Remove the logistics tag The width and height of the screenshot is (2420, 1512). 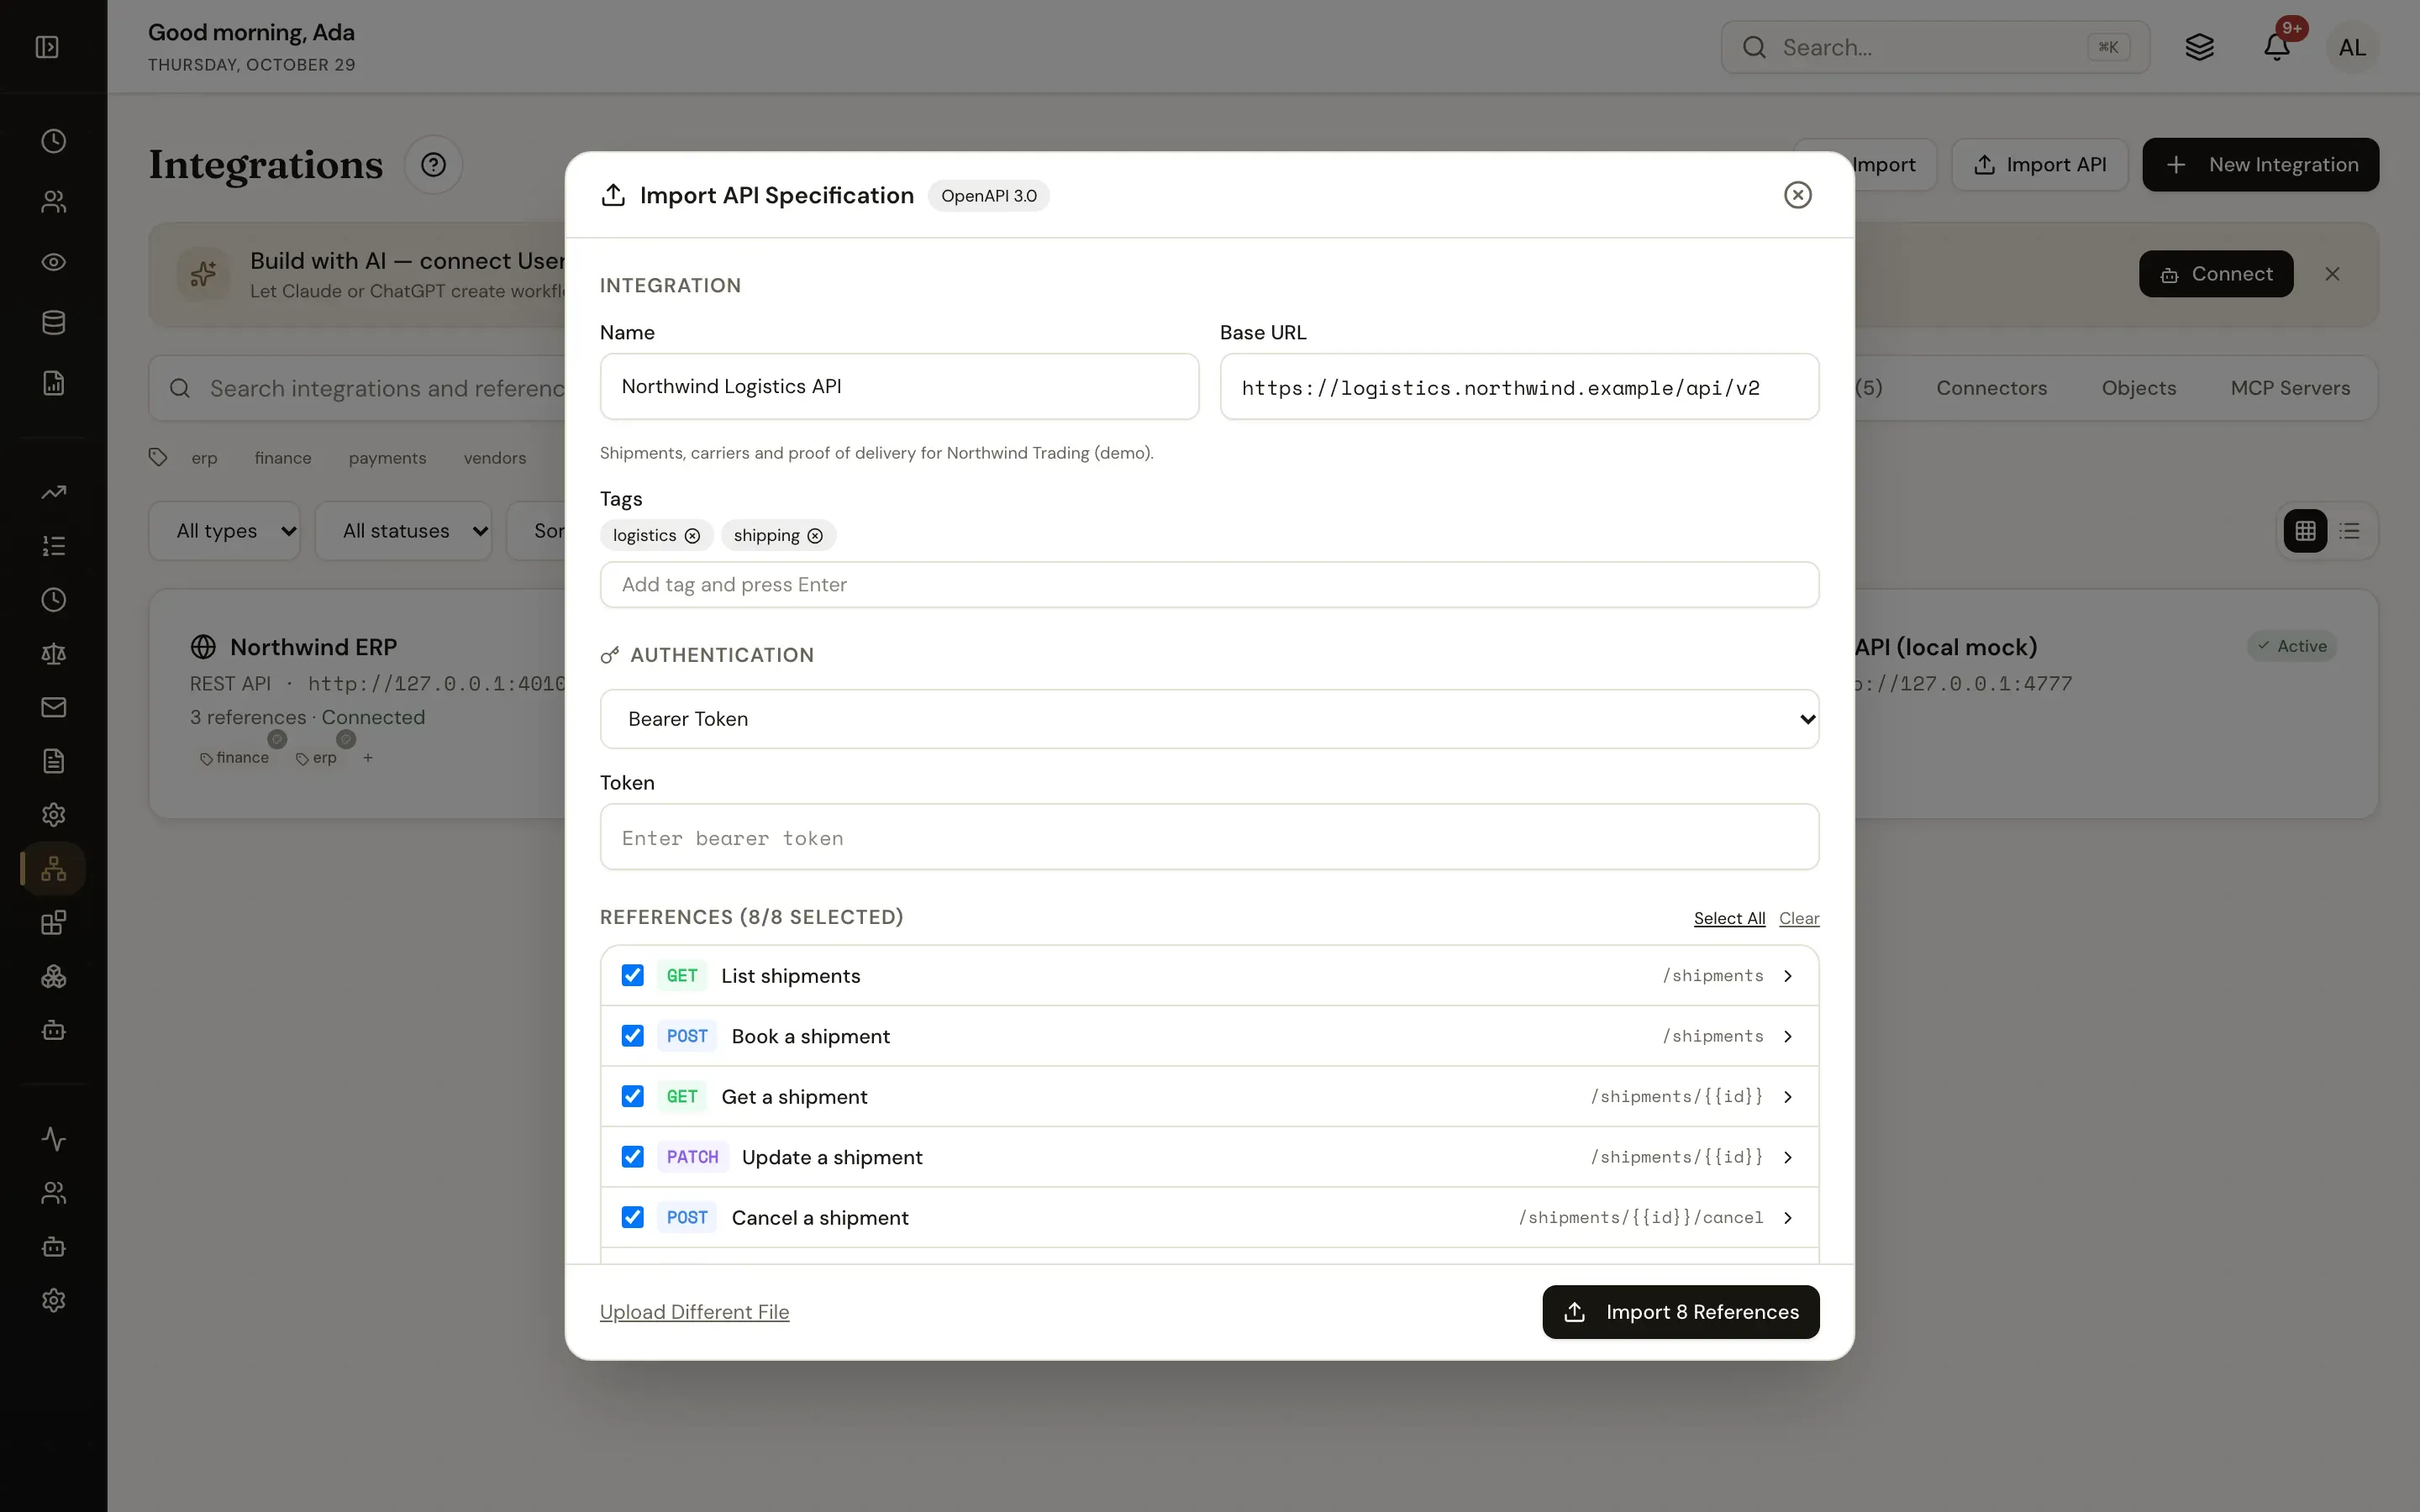692,536
